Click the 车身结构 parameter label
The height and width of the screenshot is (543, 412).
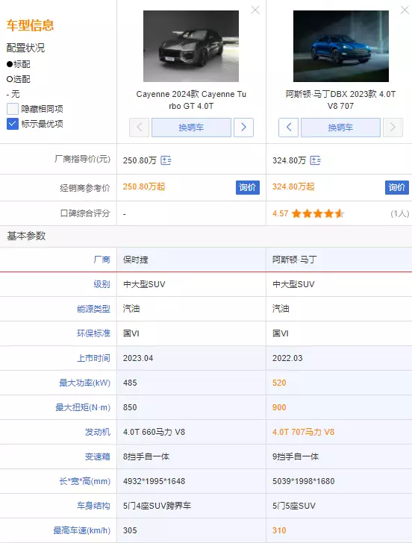coord(93,506)
